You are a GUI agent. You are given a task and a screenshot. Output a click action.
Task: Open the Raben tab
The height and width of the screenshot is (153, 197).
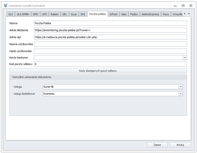(55, 14)
